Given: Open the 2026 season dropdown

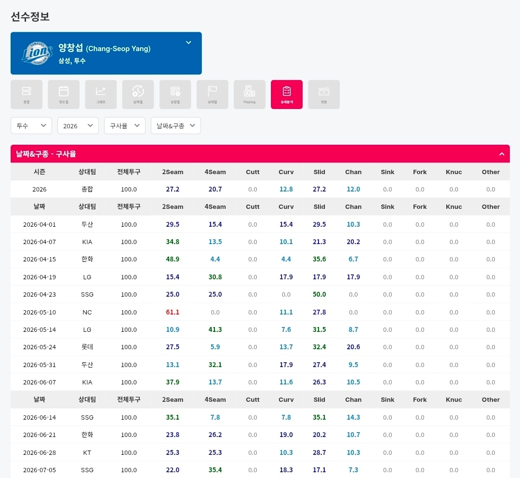Looking at the screenshot, I should click(78, 125).
